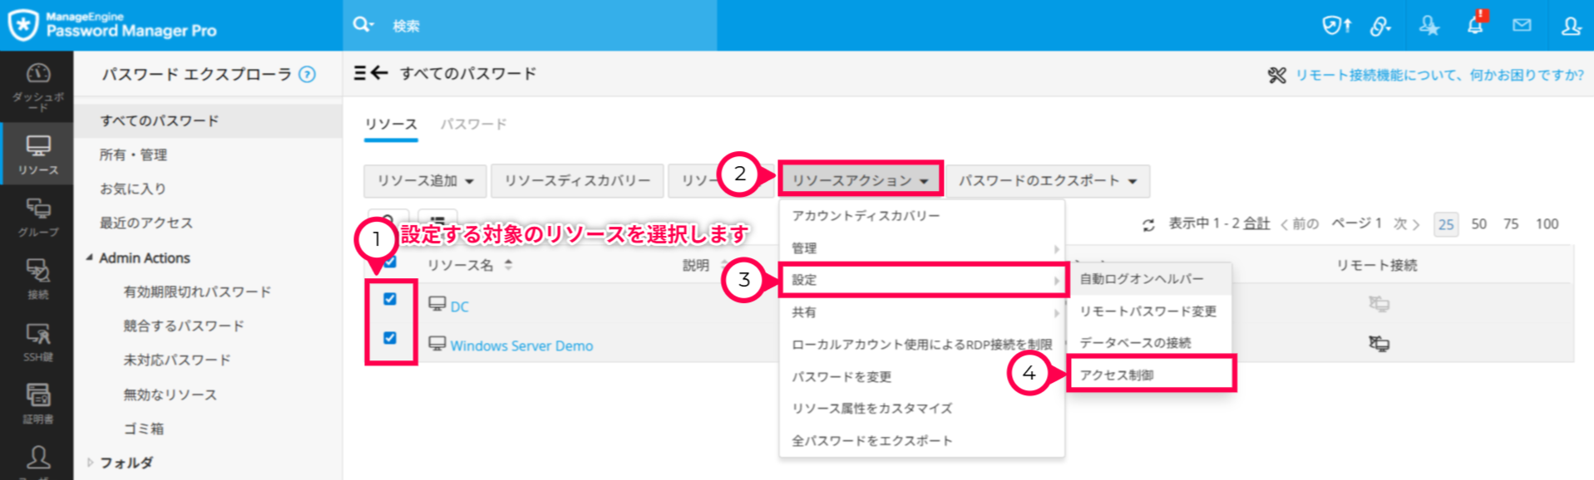Screen dimensions: 1594x480
Task: Click the refresh icon beside the record count
Action: point(1148,224)
